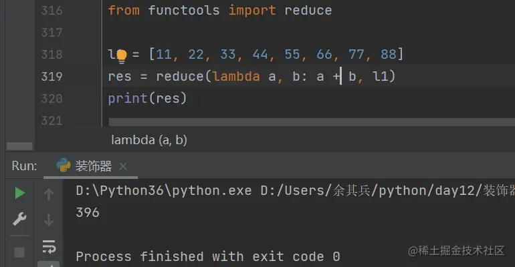The height and width of the screenshot is (267, 515).
Task: Open run configuration via the wrench icon
Action: pyautogui.click(x=19, y=219)
